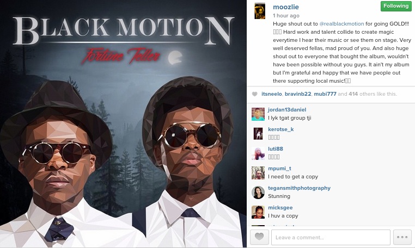The width and height of the screenshot is (415, 248).
Task: Open tegansmithphotography's round avatar
Action: coord(258,193)
